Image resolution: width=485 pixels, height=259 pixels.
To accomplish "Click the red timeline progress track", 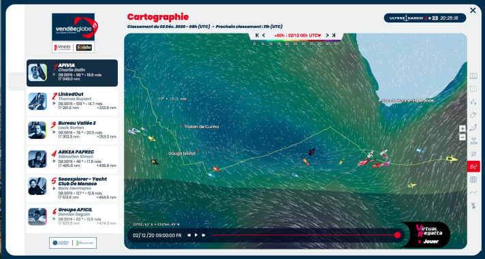I will pos(303,235).
